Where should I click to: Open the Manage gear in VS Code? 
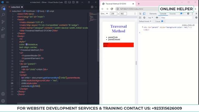[x=3, y=101]
